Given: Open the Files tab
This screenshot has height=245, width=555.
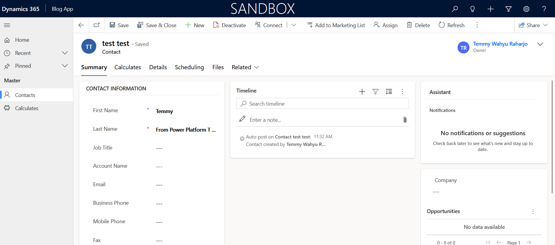Looking at the screenshot, I should [218, 67].
